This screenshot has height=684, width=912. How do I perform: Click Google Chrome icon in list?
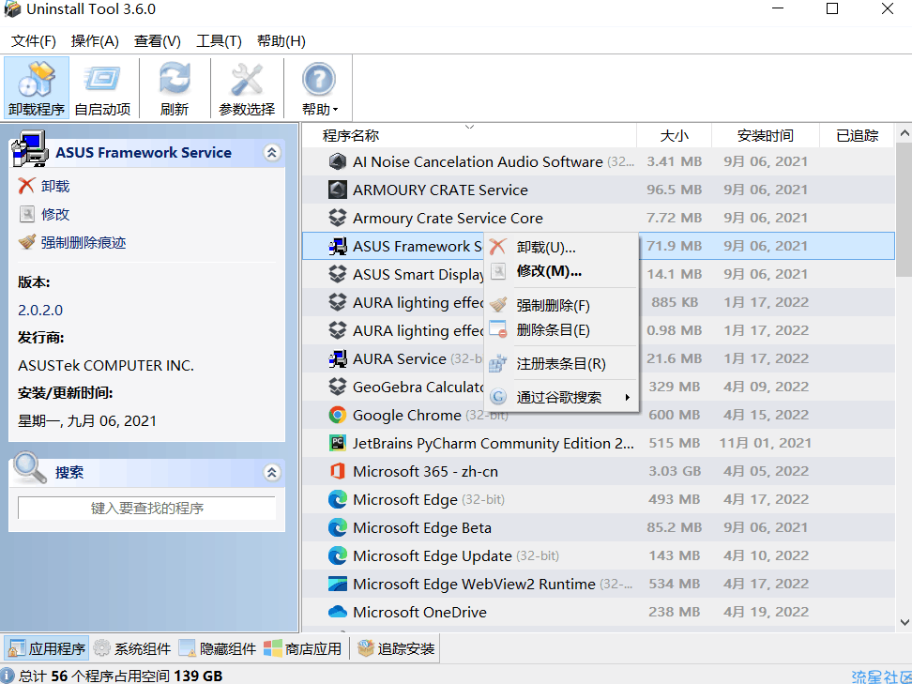338,415
